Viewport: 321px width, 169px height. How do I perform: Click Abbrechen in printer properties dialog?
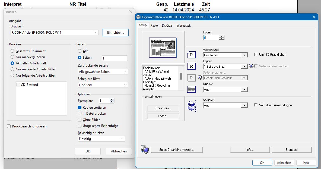[284, 163]
